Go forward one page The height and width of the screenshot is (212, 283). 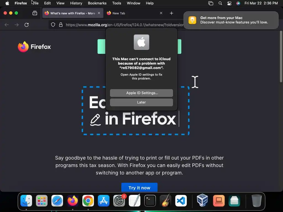click(x=17, y=25)
